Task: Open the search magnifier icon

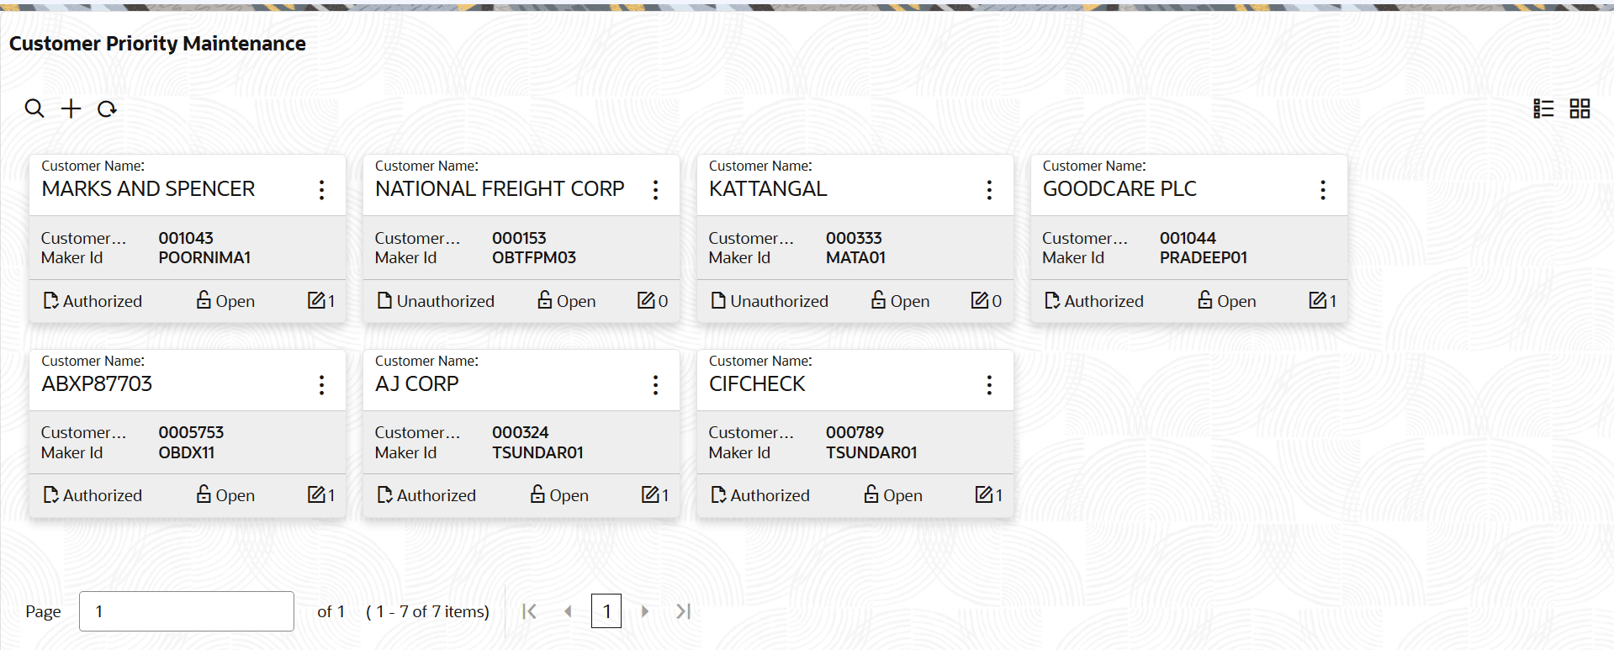Action: [34, 108]
